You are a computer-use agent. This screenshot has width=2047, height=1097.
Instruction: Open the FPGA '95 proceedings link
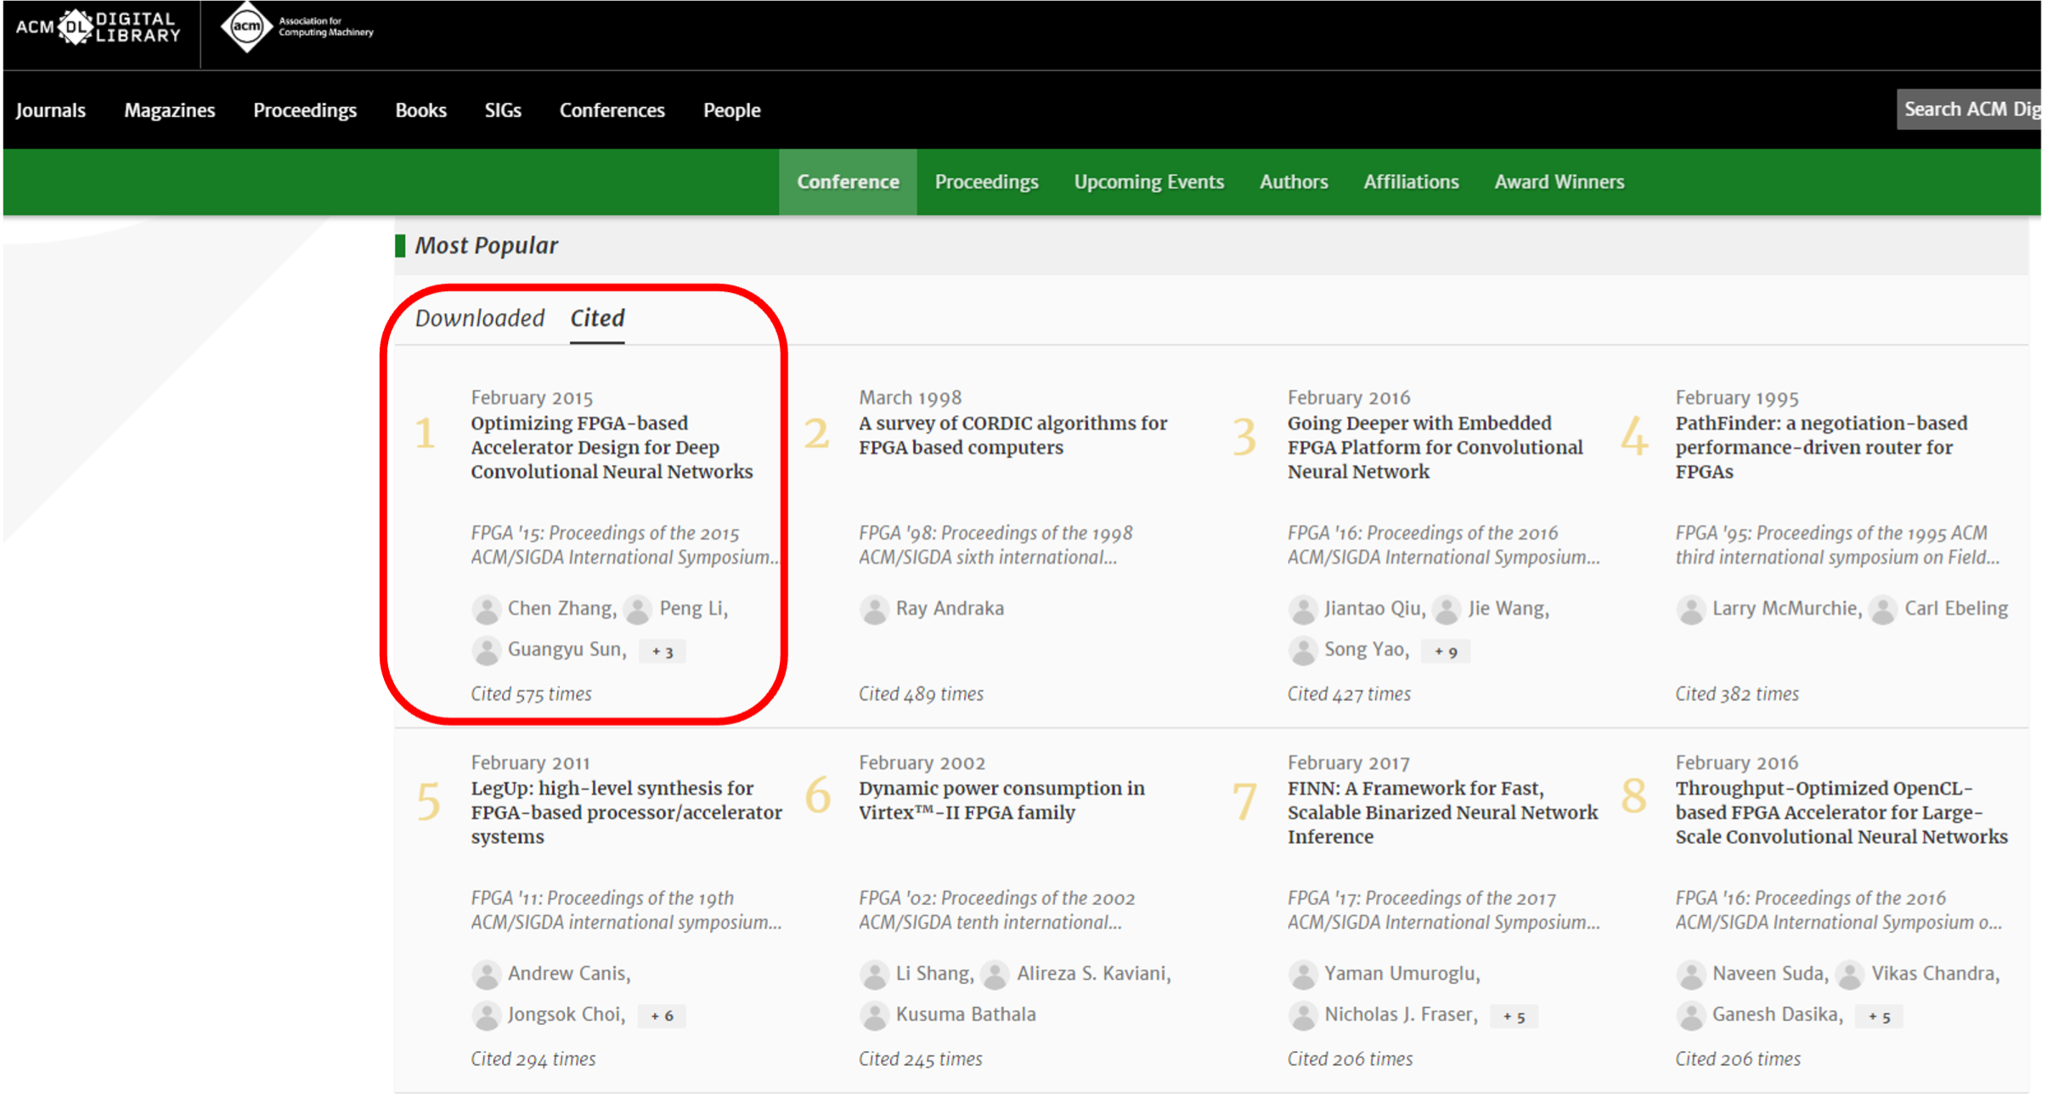pos(1837,545)
